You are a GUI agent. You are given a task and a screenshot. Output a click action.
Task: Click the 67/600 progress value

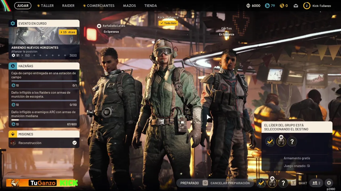tap(72, 124)
